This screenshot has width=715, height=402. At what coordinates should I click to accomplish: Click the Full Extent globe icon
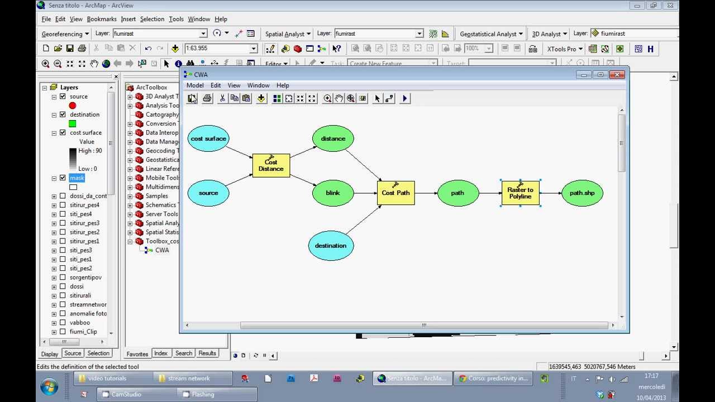coord(106,64)
